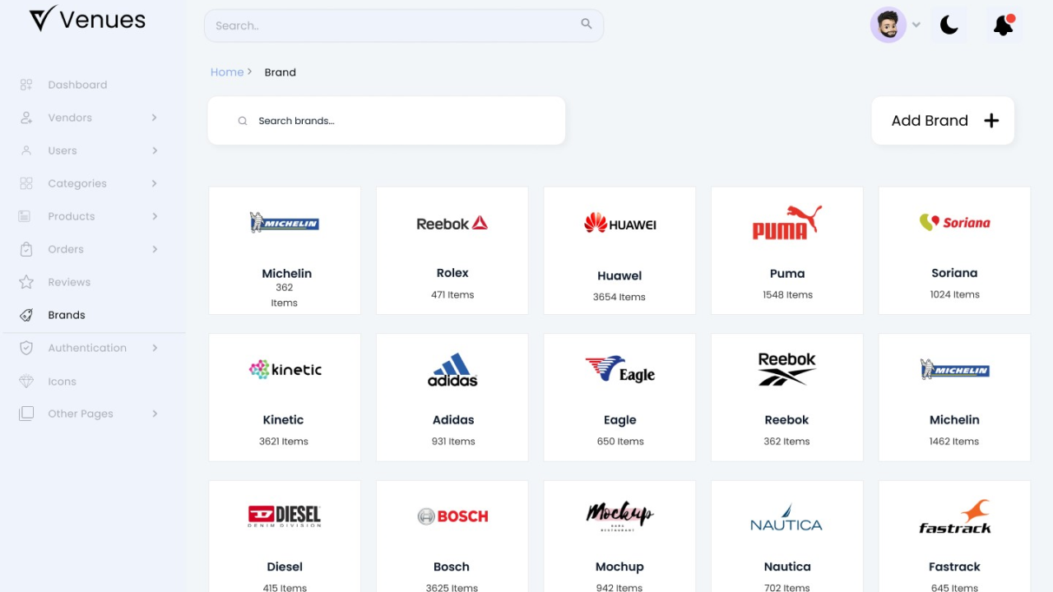Viewport: 1053px width, 592px height.
Task: Click the Venues logo
Action: coord(87,19)
